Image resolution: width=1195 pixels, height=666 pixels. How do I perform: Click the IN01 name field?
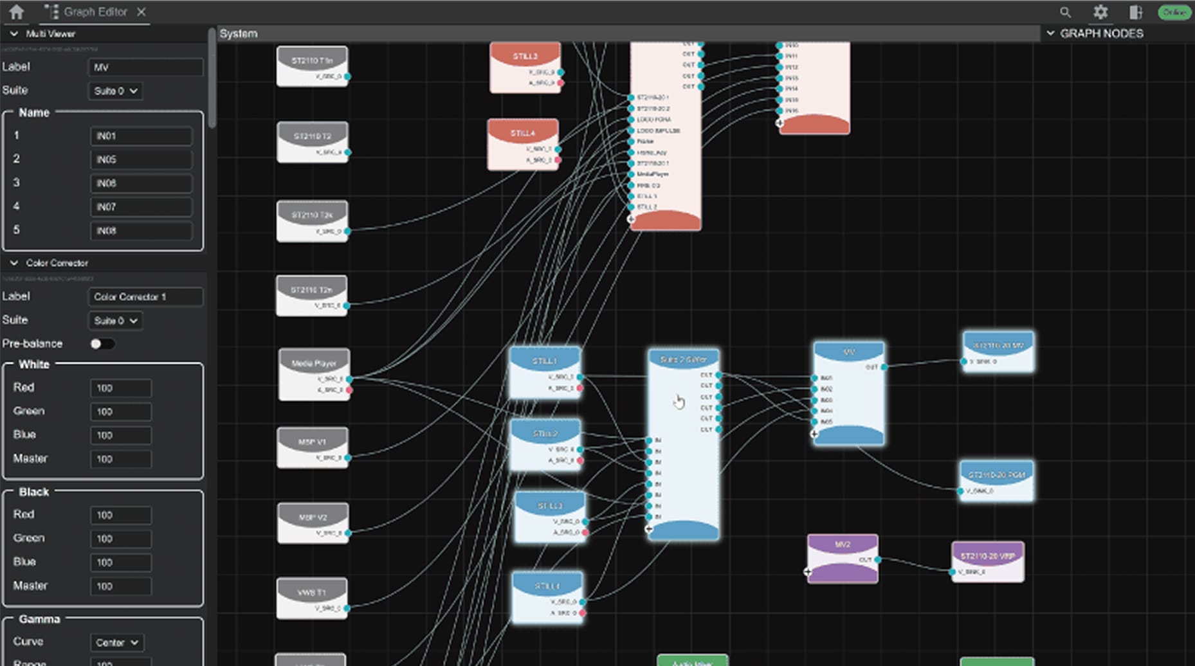[x=141, y=135]
